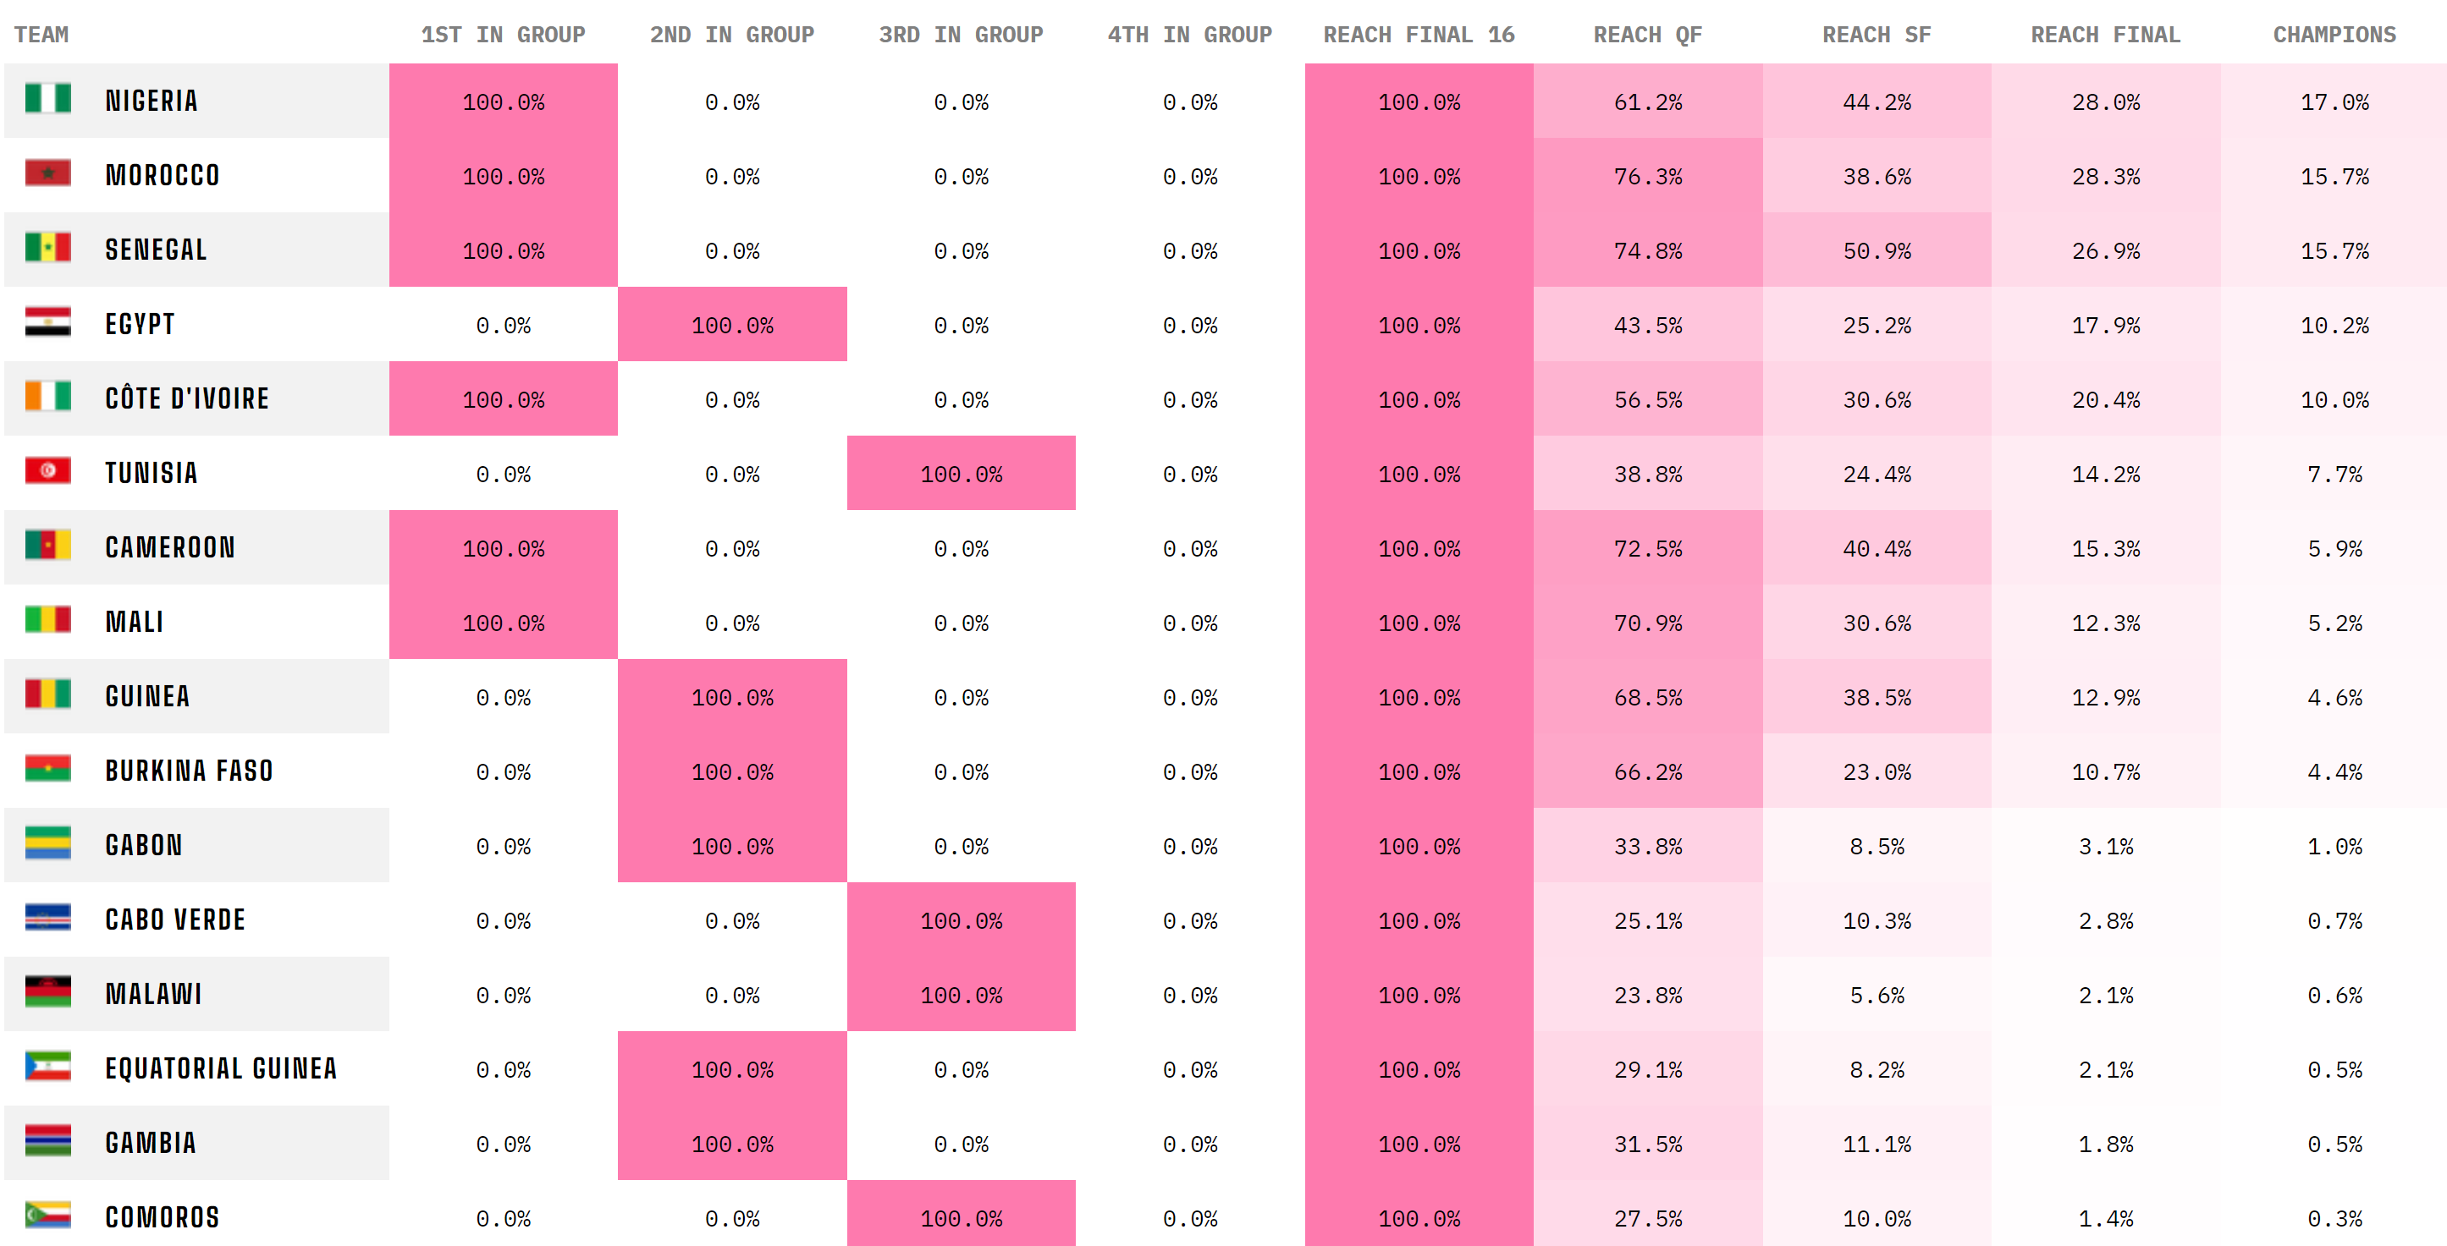Click the Cameroon flag icon
2447x1246 pixels.
tap(47, 546)
